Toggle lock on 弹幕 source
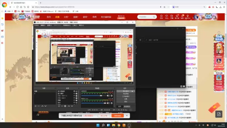Screen dimensions: 227x128 click(x=76, y=100)
